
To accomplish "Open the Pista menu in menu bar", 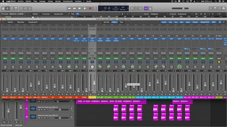I will pos(35,1).
